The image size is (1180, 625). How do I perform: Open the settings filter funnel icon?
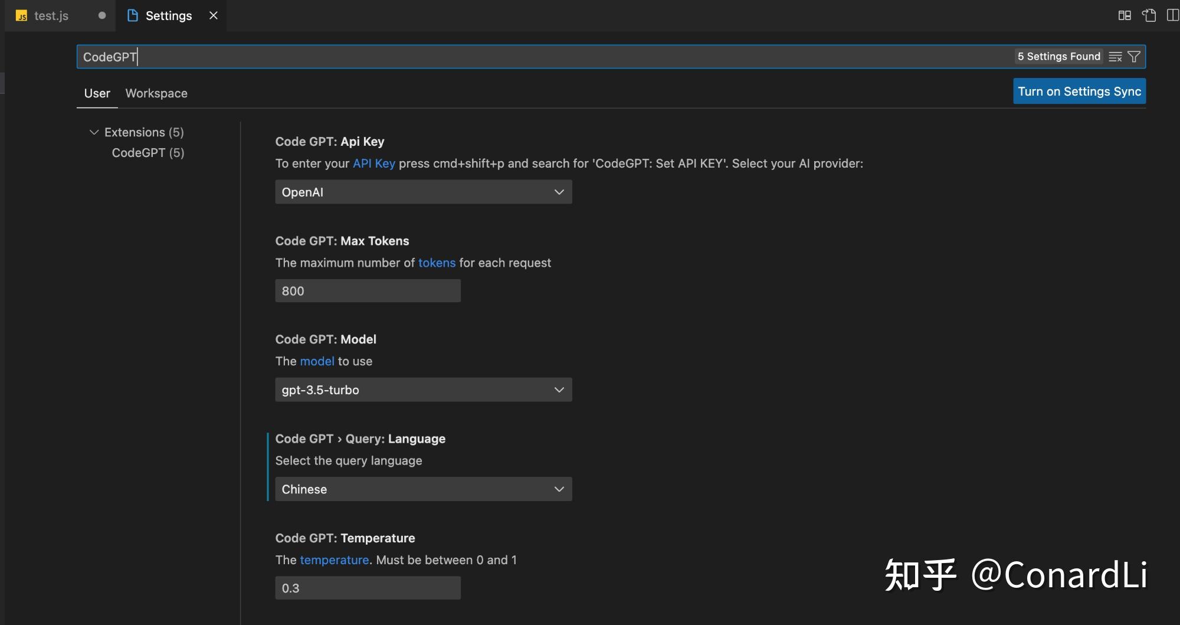pos(1133,57)
